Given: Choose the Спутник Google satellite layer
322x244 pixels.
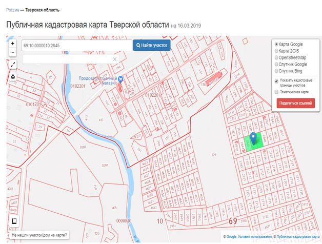Looking at the screenshot, I should 277,65.
